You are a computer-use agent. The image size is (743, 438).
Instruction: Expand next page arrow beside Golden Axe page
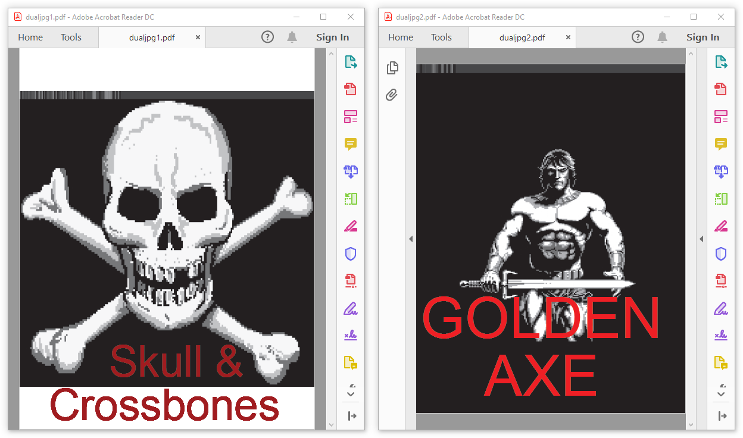pos(701,239)
